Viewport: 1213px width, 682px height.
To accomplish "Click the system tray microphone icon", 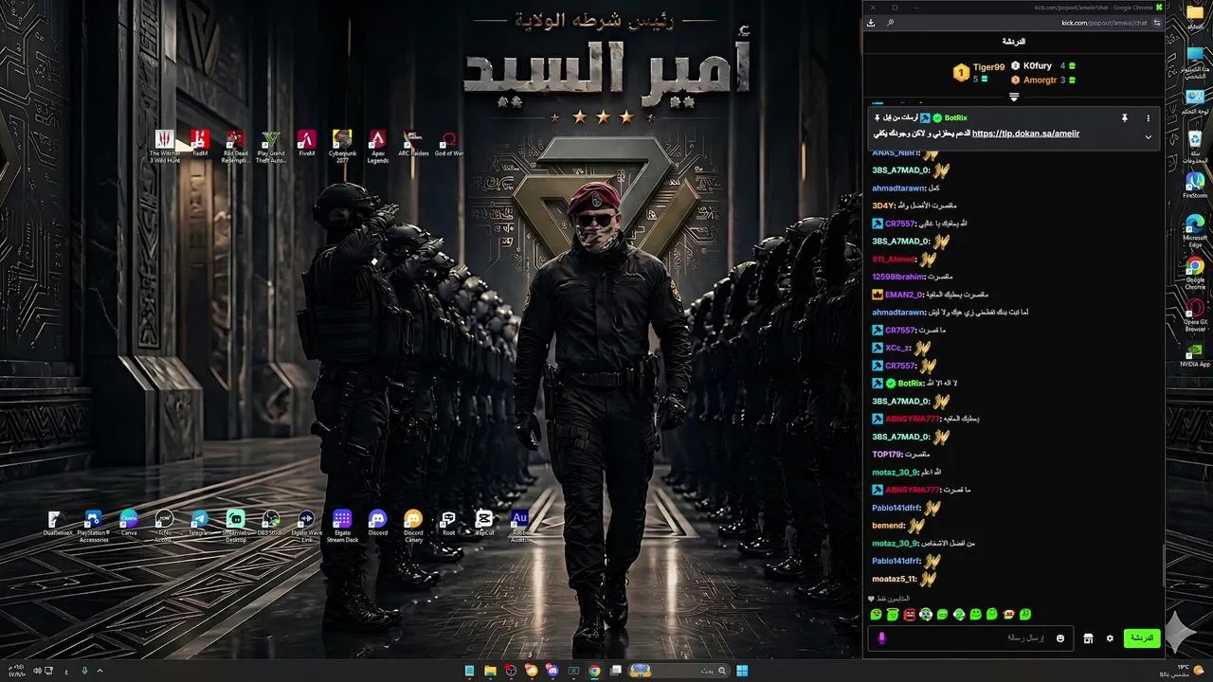I will (x=84, y=671).
